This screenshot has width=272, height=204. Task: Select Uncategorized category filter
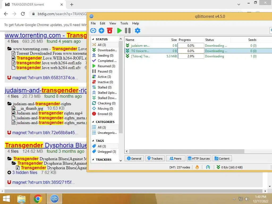105,133
